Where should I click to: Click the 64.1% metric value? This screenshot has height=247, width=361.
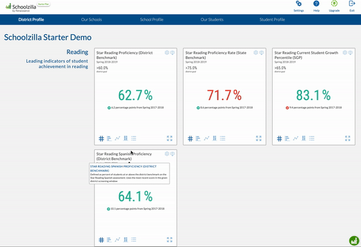pyautogui.click(x=135, y=196)
